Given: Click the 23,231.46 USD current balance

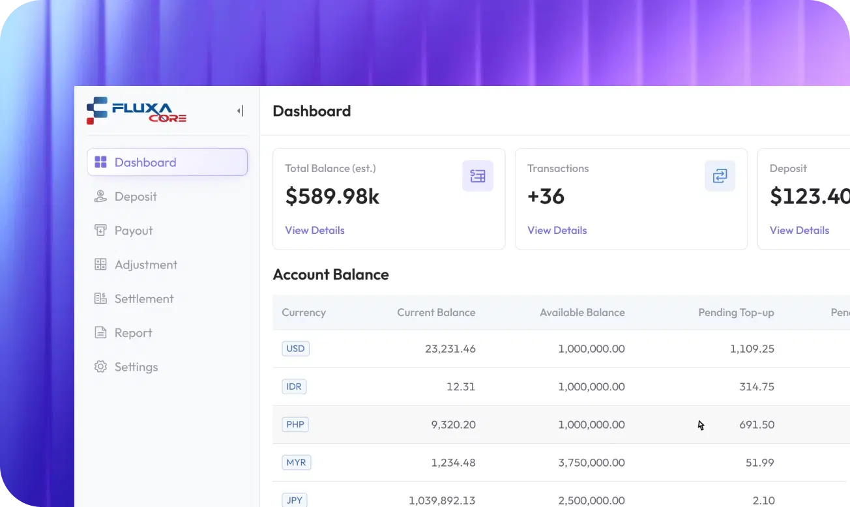Looking at the screenshot, I should tap(450, 349).
